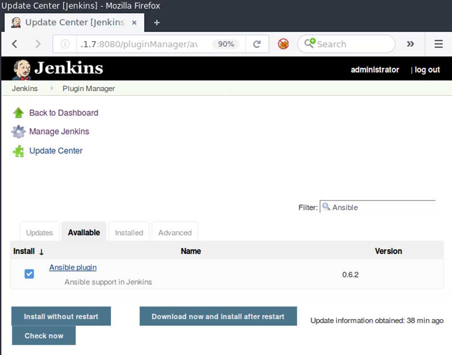The height and width of the screenshot is (355, 452).
Task: Open the Firefox hamburger menu
Action: pyautogui.click(x=438, y=44)
